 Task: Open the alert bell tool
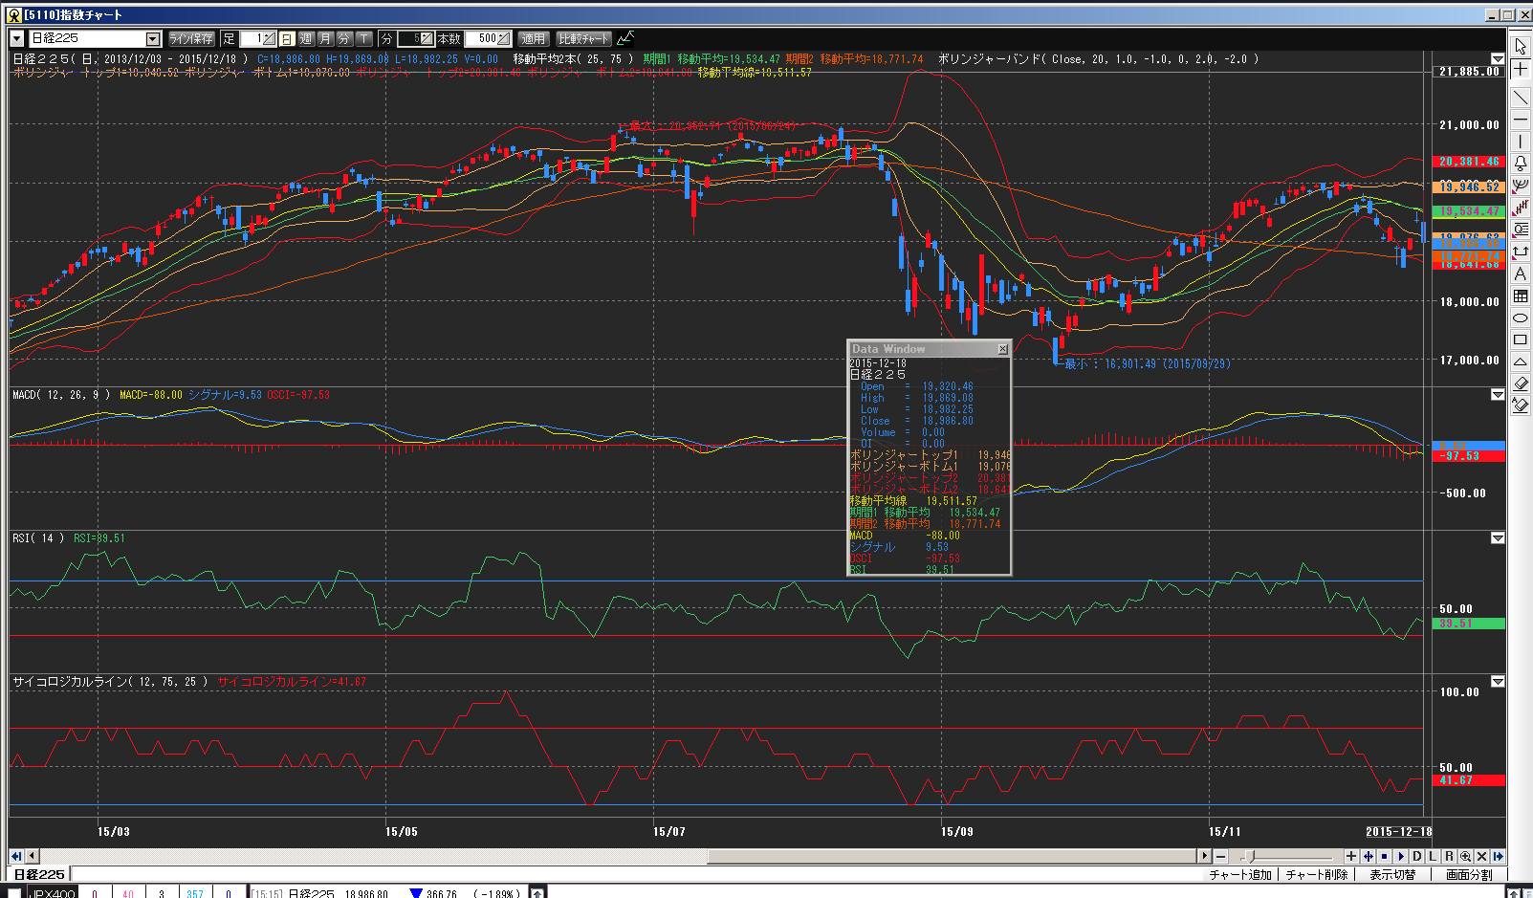click(1521, 164)
